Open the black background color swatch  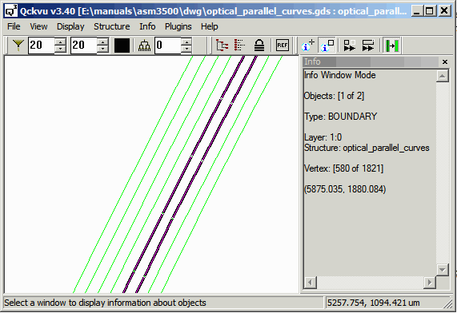pyautogui.click(x=122, y=46)
